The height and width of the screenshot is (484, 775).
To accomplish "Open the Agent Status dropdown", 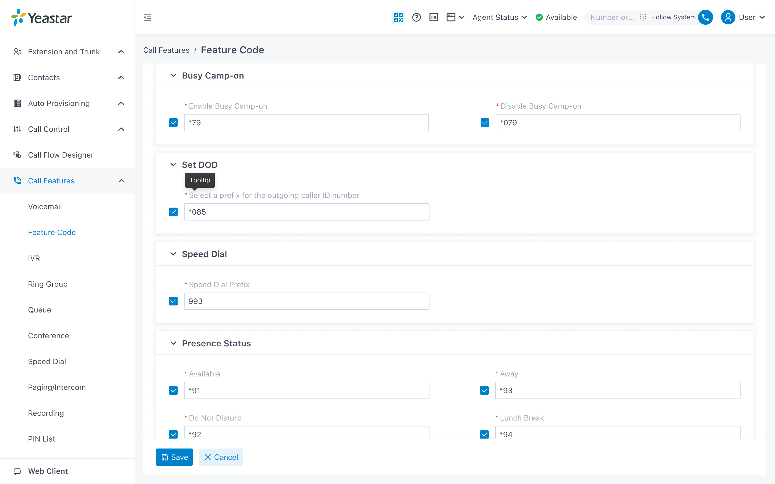I will pos(500,17).
